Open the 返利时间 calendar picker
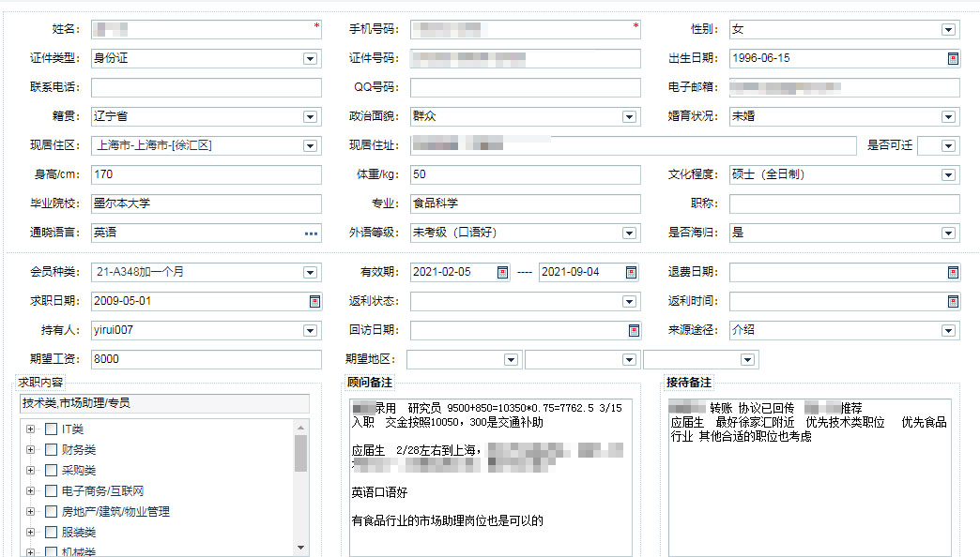This screenshot has height=557, width=980. [953, 302]
